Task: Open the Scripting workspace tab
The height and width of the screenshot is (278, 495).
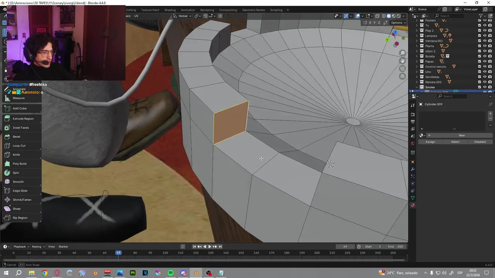Action: point(276,10)
